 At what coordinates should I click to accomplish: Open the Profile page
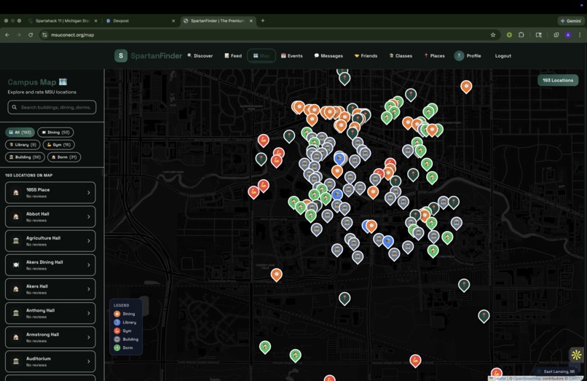468,56
